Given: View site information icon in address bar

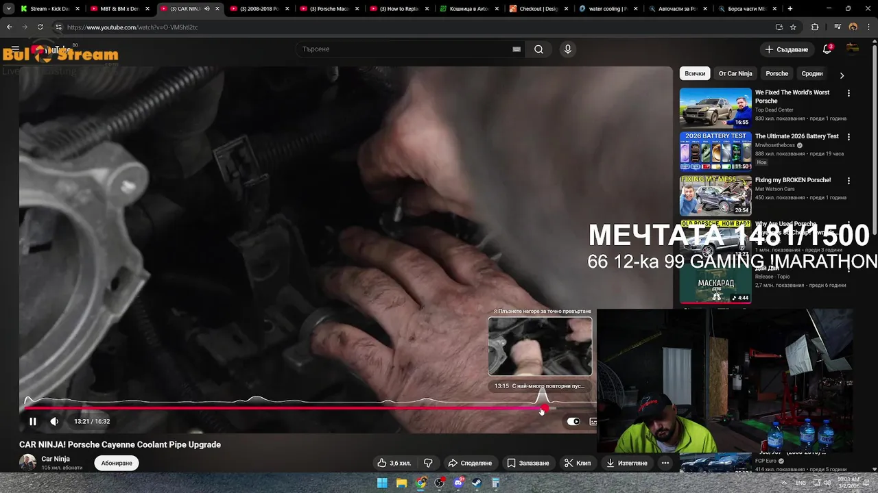Looking at the screenshot, I should pyautogui.click(x=58, y=27).
